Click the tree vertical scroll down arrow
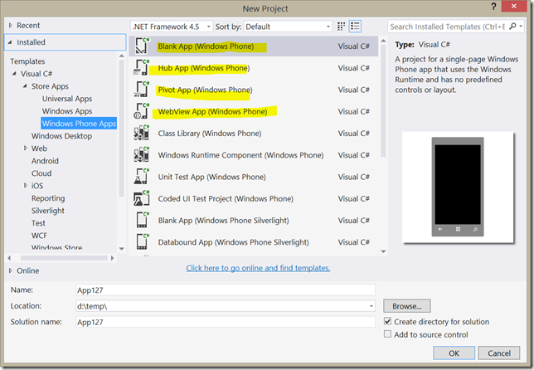Image resolution: width=534 pixels, height=370 pixels. pos(122,249)
